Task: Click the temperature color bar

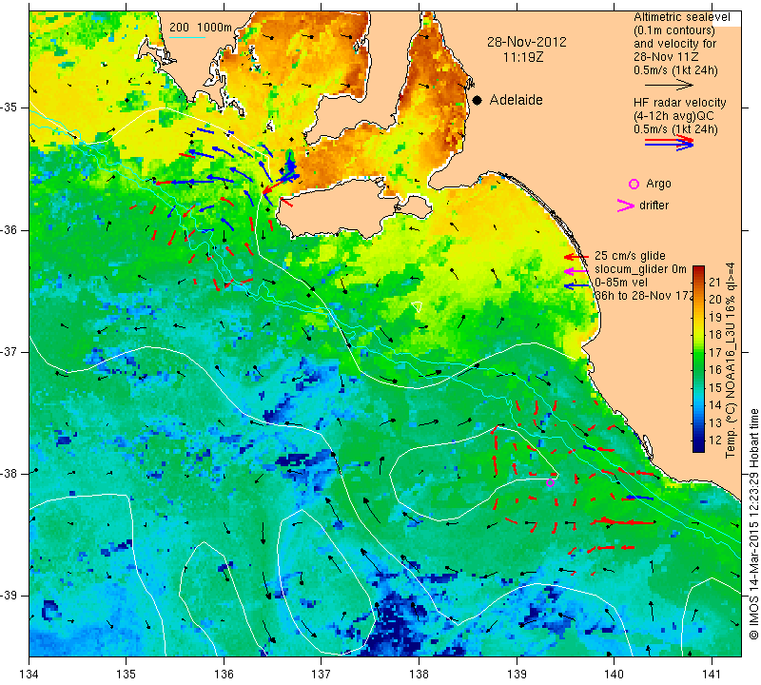Action: click(698, 359)
